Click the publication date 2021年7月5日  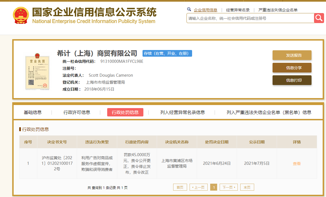257,163
